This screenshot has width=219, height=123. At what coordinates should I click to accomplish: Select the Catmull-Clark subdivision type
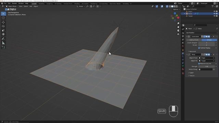[x=194, y=40]
